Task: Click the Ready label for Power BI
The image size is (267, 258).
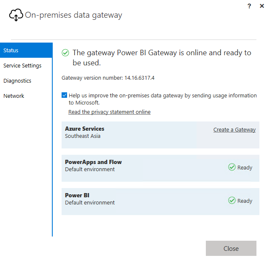Action: 245,201
